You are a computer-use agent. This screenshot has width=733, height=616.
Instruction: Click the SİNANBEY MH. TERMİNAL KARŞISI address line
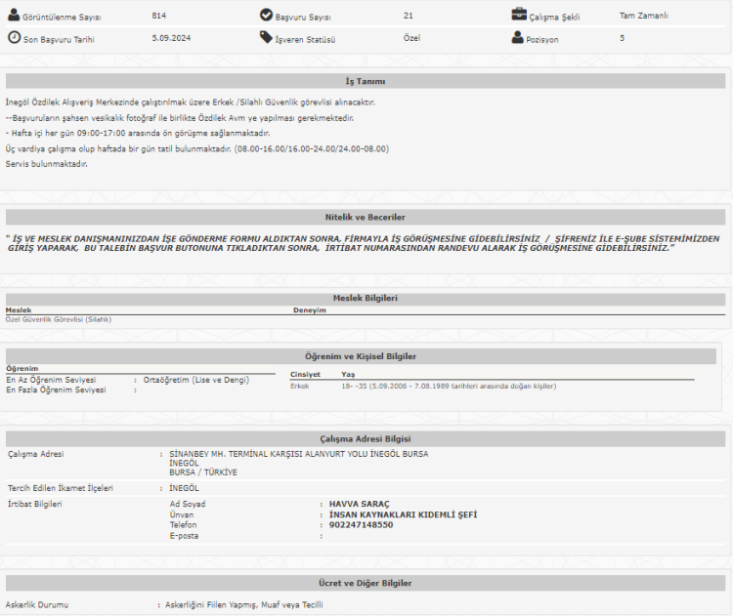[x=291, y=454]
